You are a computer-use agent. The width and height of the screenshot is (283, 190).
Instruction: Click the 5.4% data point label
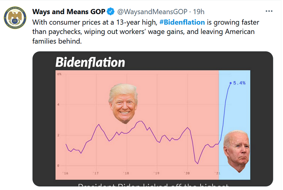pyautogui.click(x=239, y=83)
